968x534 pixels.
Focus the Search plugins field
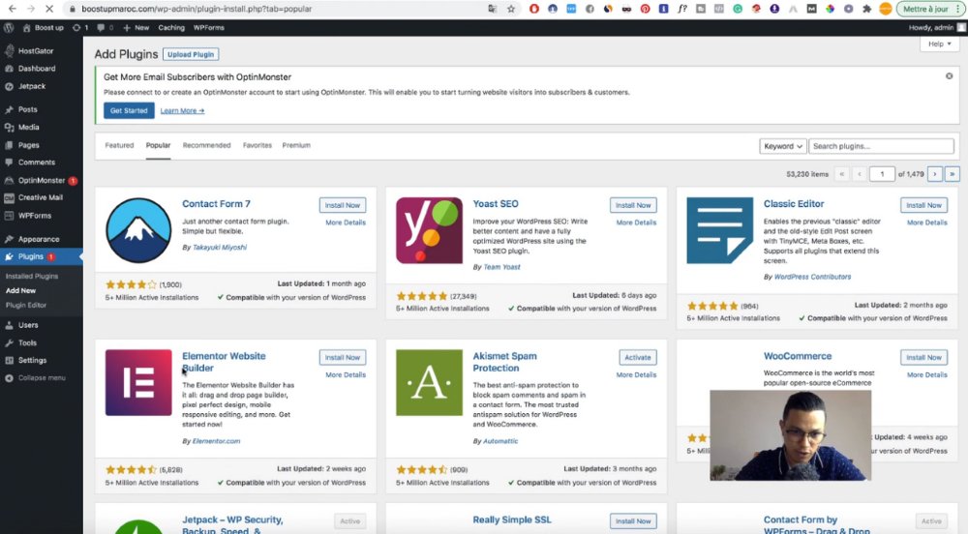[881, 146]
